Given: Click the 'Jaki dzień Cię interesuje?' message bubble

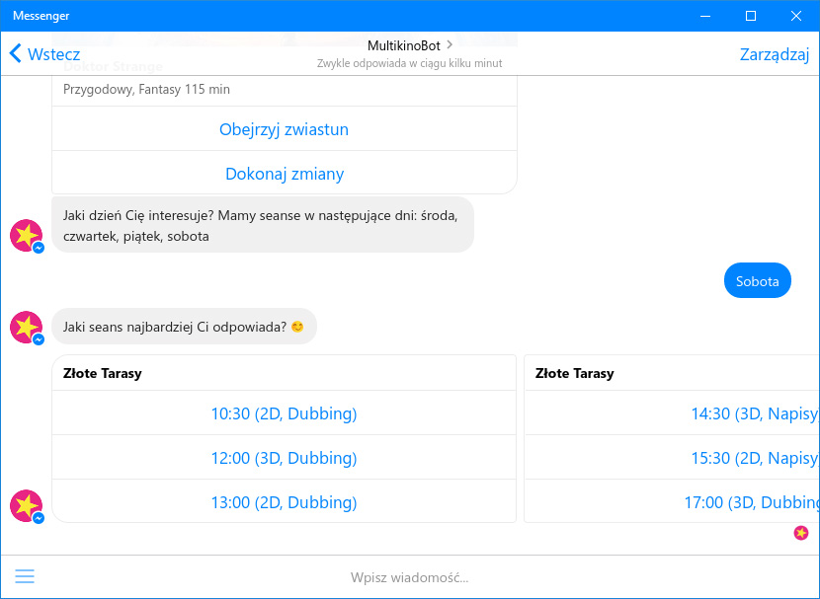Looking at the screenshot, I should [263, 225].
